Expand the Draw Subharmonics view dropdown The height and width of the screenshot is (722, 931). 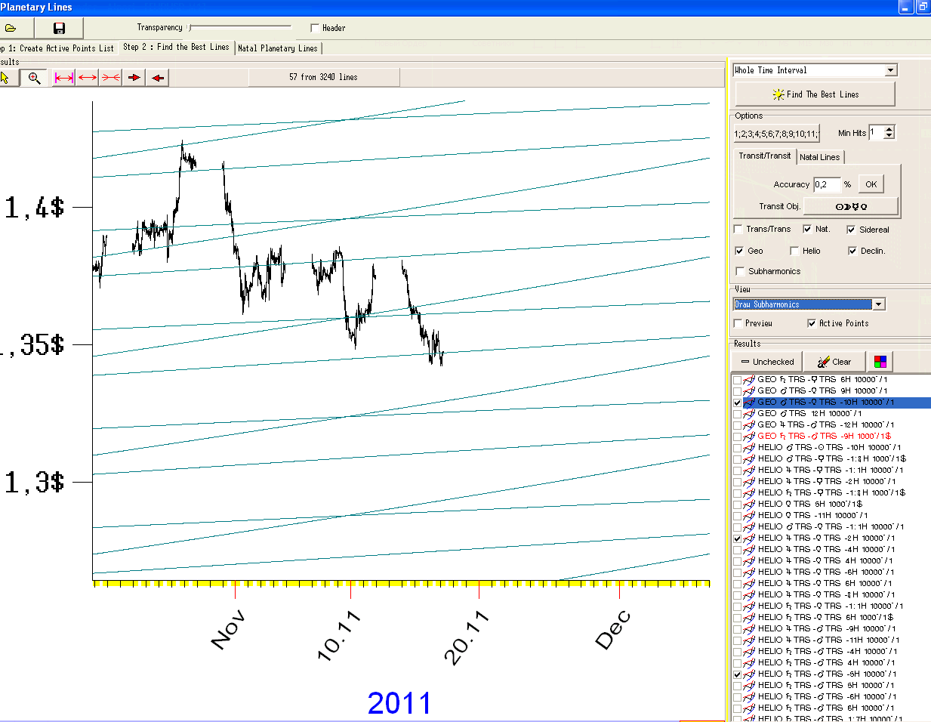[x=878, y=304]
